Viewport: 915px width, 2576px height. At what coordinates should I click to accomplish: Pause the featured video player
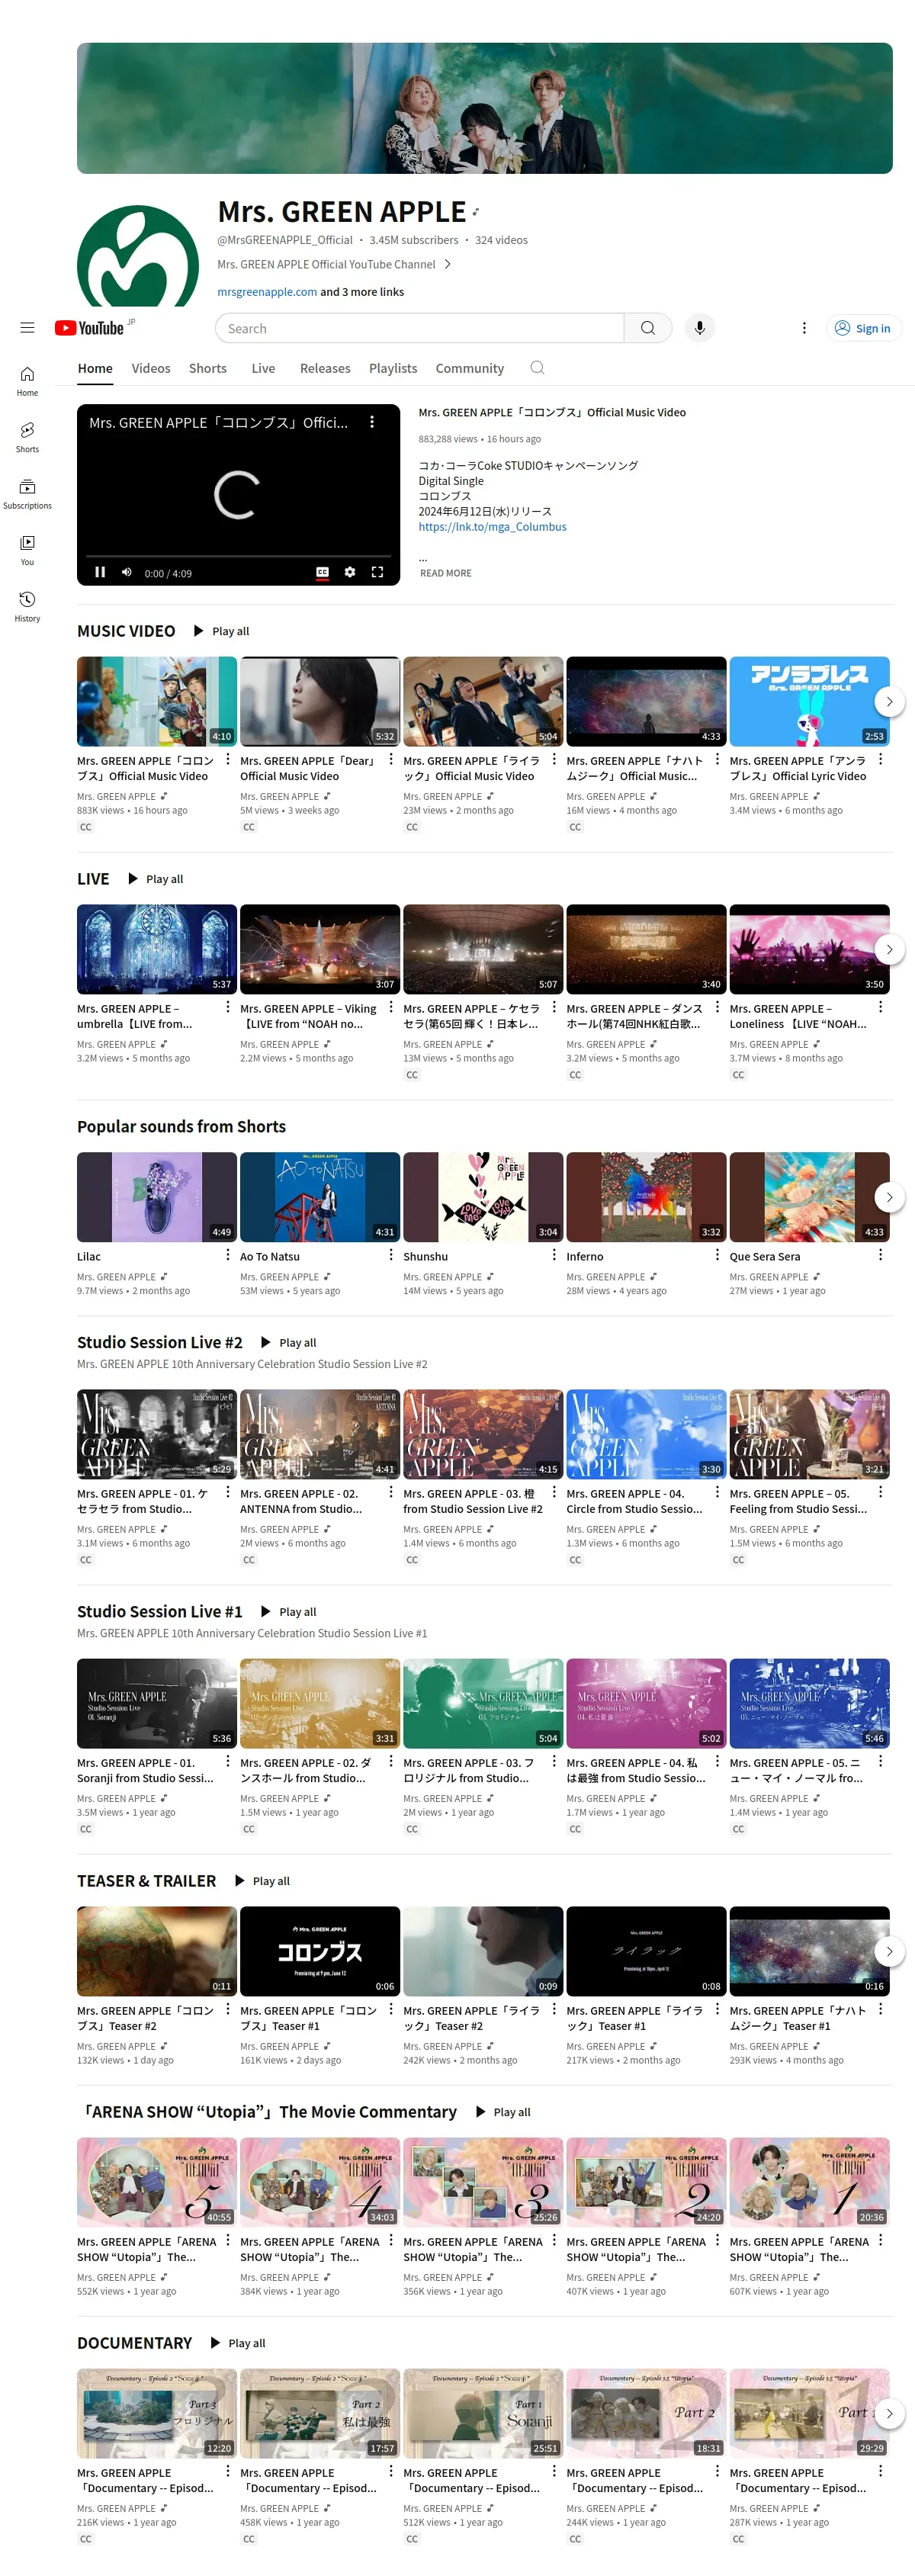coord(100,572)
